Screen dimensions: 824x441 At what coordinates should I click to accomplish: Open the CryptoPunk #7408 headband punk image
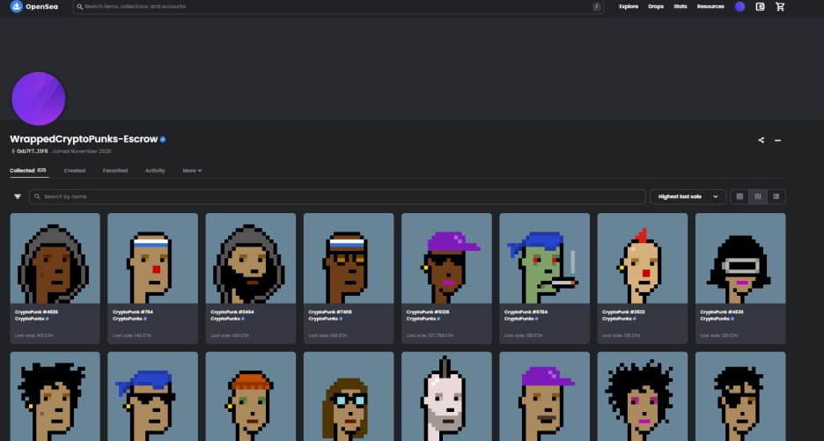(x=349, y=258)
